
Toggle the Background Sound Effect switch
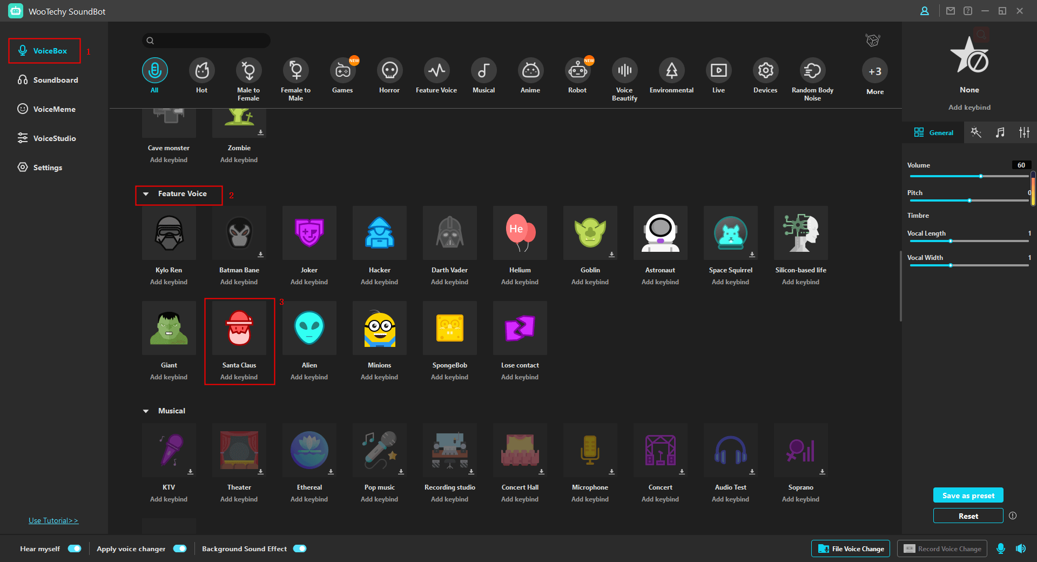click(x=300, y=548)
